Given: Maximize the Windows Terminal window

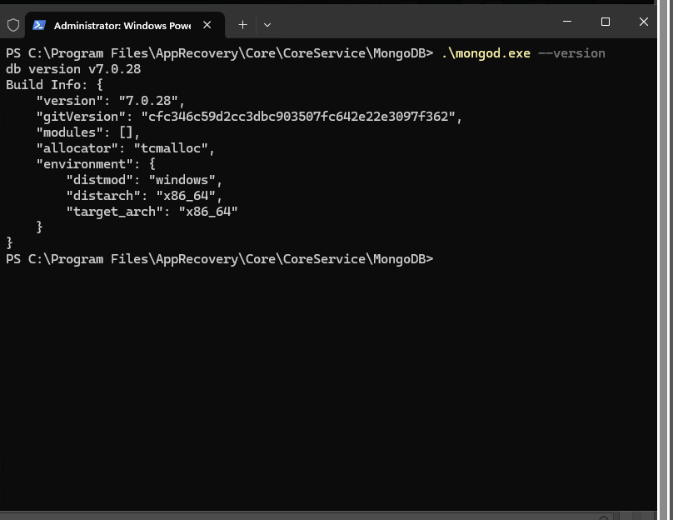Looking at the screenshot, I should tap(606, 22).
